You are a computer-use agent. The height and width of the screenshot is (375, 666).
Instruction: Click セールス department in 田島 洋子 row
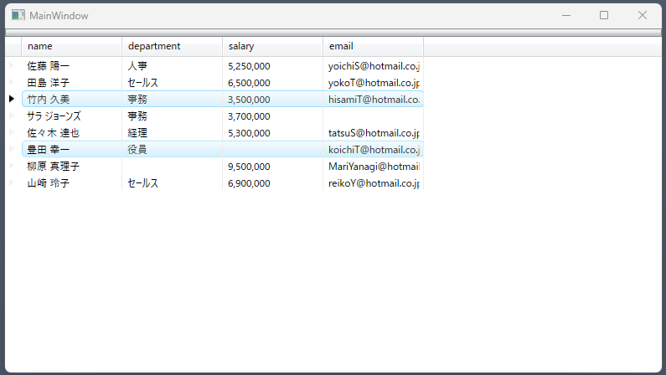click(x=172, y=82)
